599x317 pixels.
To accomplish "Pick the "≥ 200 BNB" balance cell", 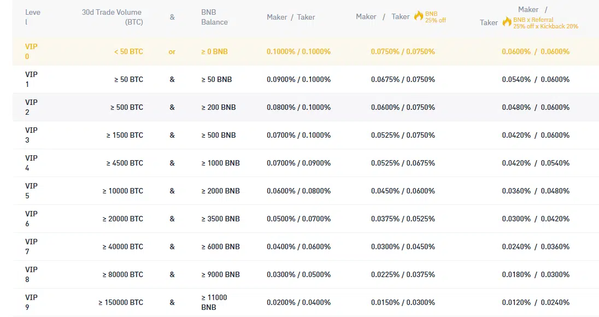I will click(219, 107).
